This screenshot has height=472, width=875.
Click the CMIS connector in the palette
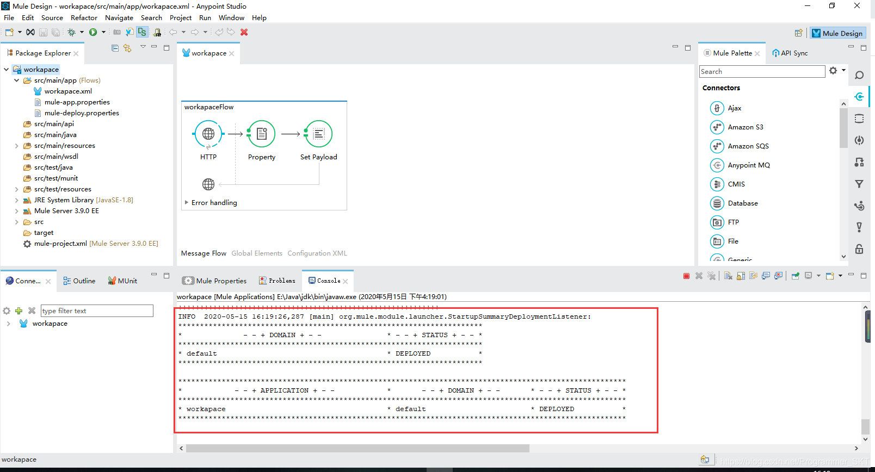728,184
